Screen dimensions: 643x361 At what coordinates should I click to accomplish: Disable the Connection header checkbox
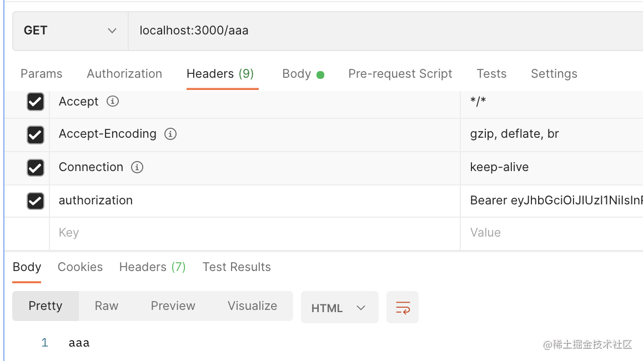coord(36,167)
